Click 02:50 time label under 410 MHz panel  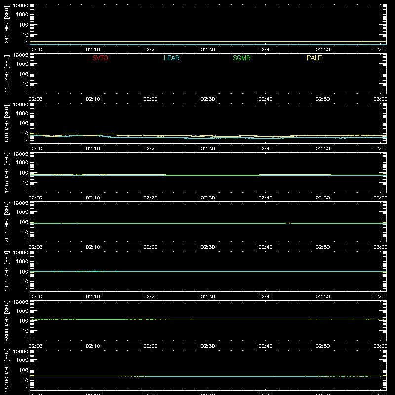click(323, 99)
